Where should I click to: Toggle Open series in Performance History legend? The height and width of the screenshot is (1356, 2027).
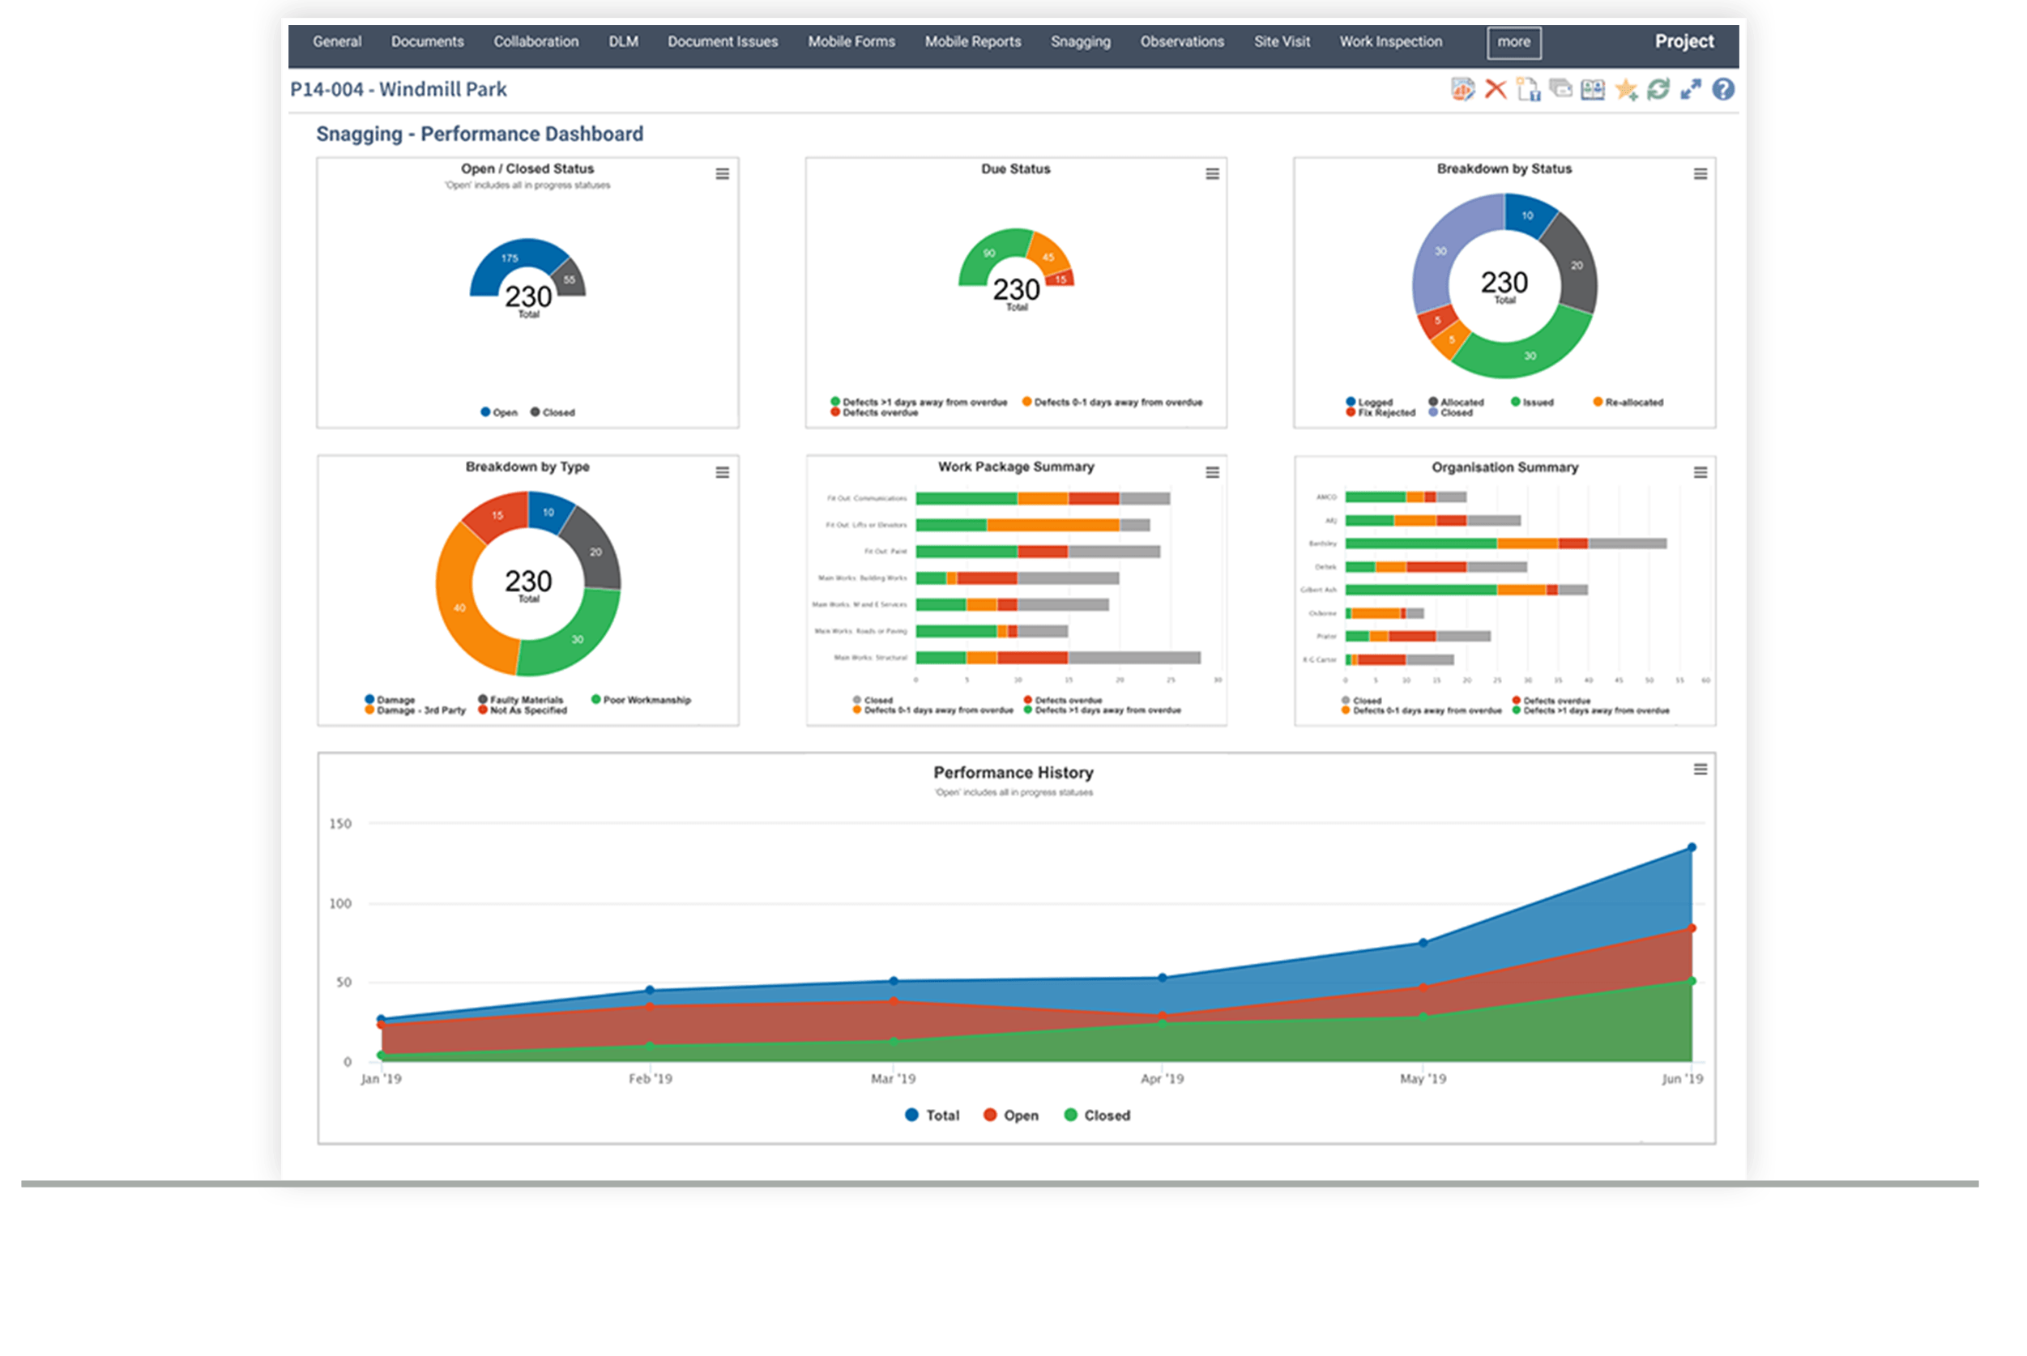tap(1011, 1115)
